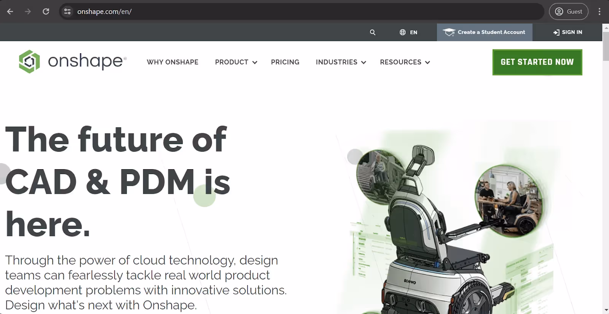Click the "Through the power of cloud technology" paragraph
Image resolution: width=609 pixels, height=314 pixels.
tap(146, 282)
